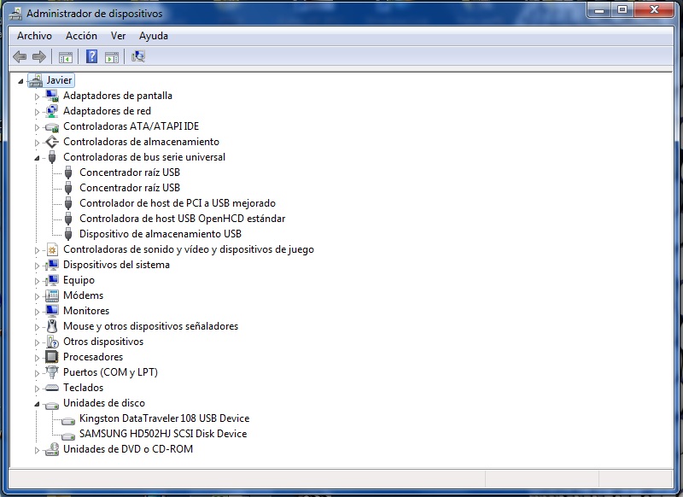Select the second Concentrador raíz USB entry
This screenshot has width=683, height=497.
click(130, 188)
